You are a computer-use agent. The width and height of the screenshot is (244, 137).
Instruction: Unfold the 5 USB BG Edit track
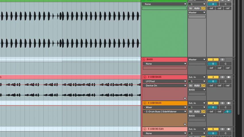tap(145, 129)
